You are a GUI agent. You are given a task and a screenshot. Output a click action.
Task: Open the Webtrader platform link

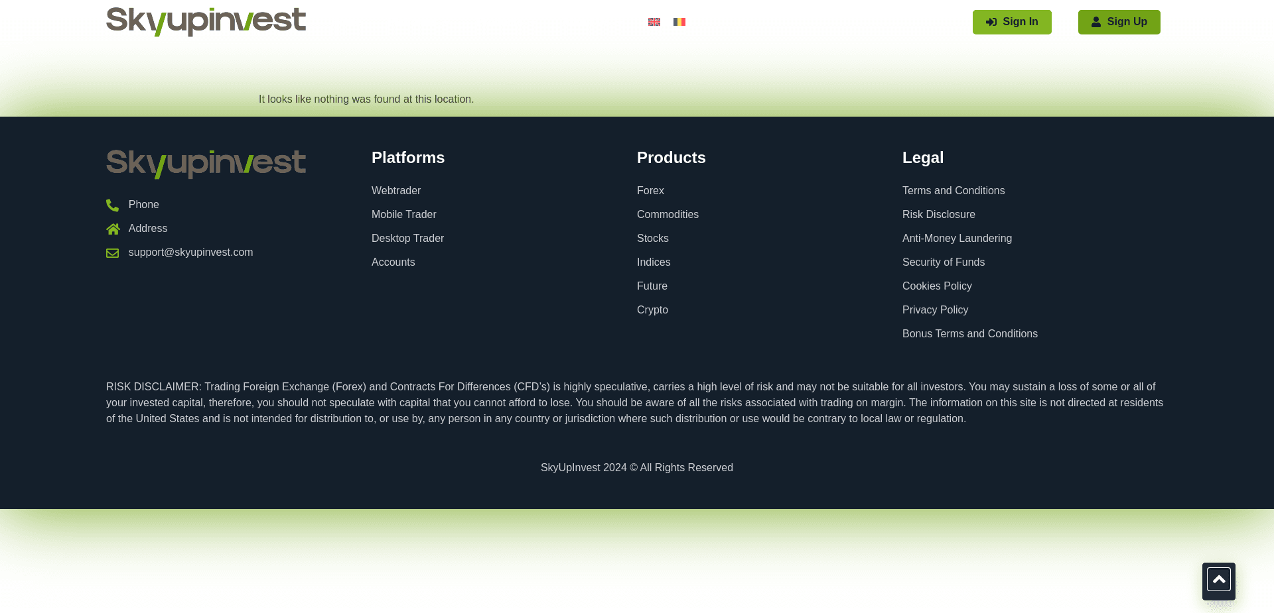[x=396, y=190]
